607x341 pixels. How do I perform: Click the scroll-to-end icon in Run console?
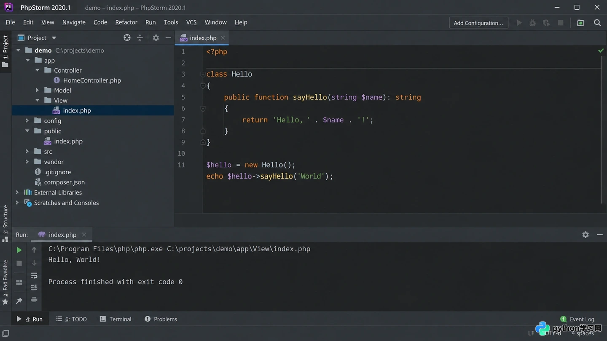(x=34, y=288)
